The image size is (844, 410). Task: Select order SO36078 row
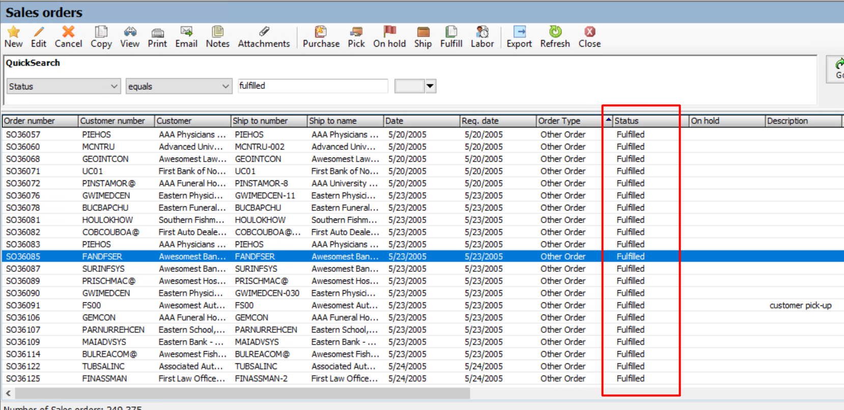(422, 208)
